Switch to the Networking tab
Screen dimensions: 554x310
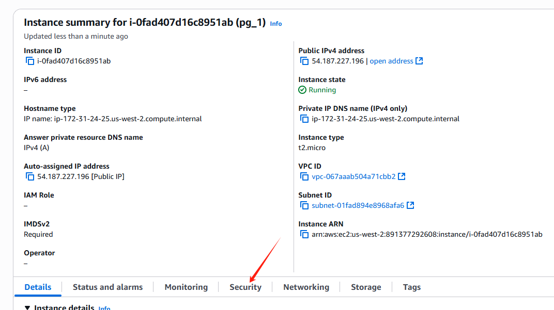click(306, 287)
